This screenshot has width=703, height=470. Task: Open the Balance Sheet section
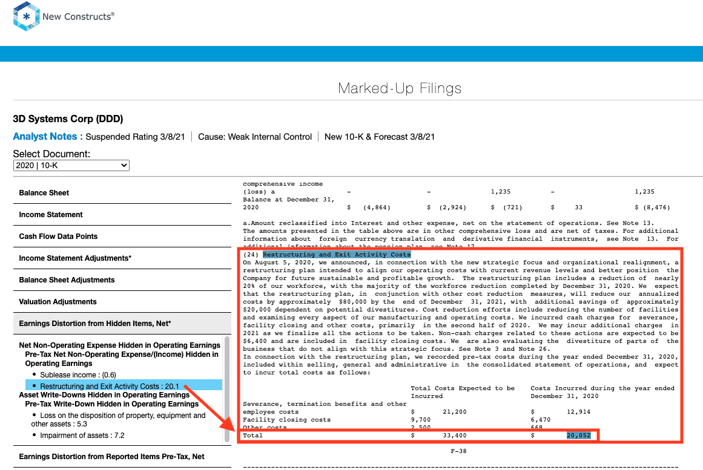click(x=122, y=193)
